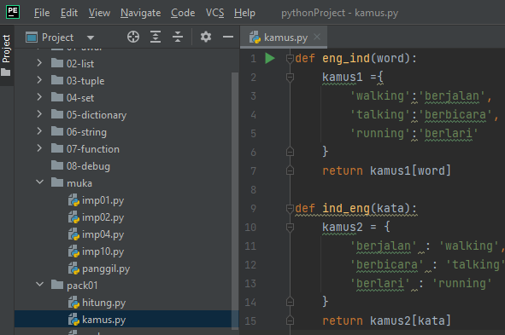This screenshot has height=335, width=505.
Task: Open the Project view dropdown arrow
Action: [91, 38]
